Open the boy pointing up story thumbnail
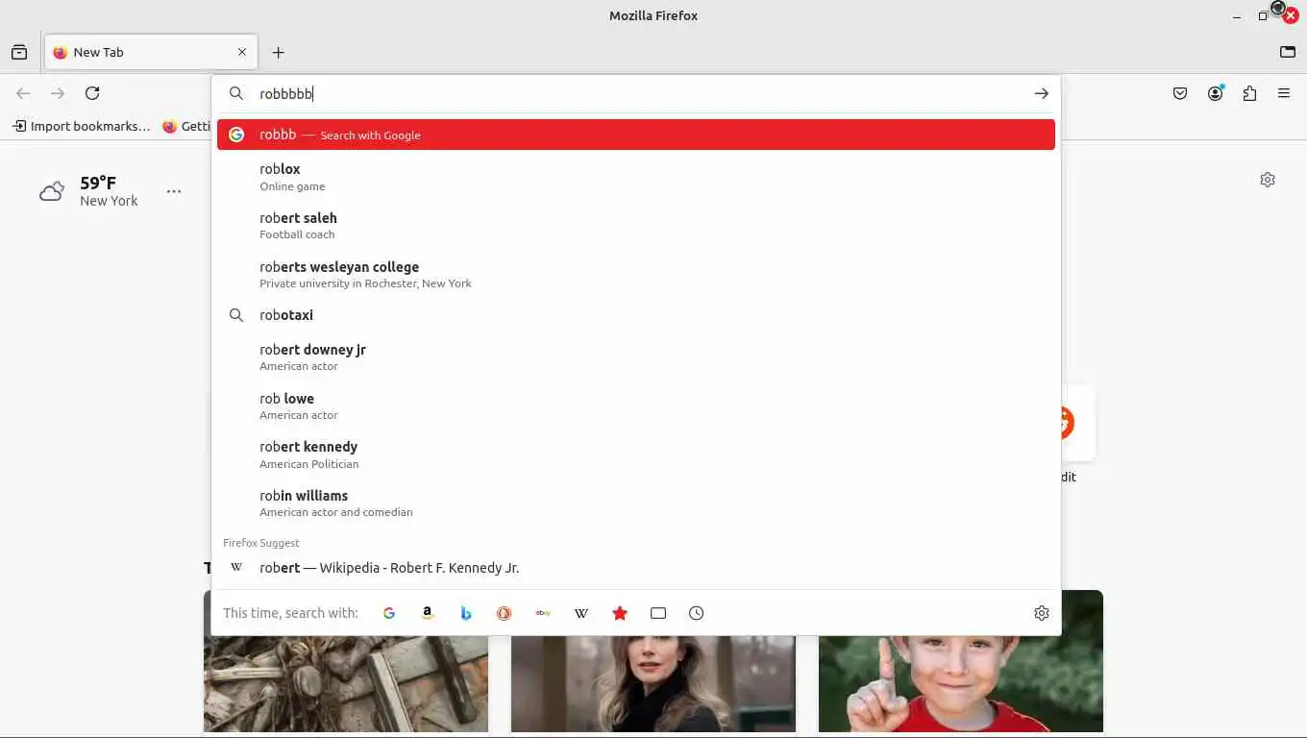Viewport: 1307px width, 738px height. point(961,661)
